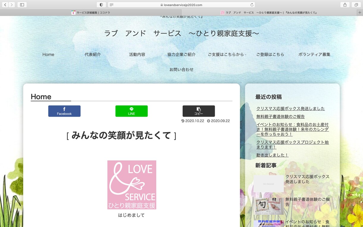This screenshot has width=363, height=227.
Task: Open the Share icon in toolbar
Action: [x=345, y=5]
